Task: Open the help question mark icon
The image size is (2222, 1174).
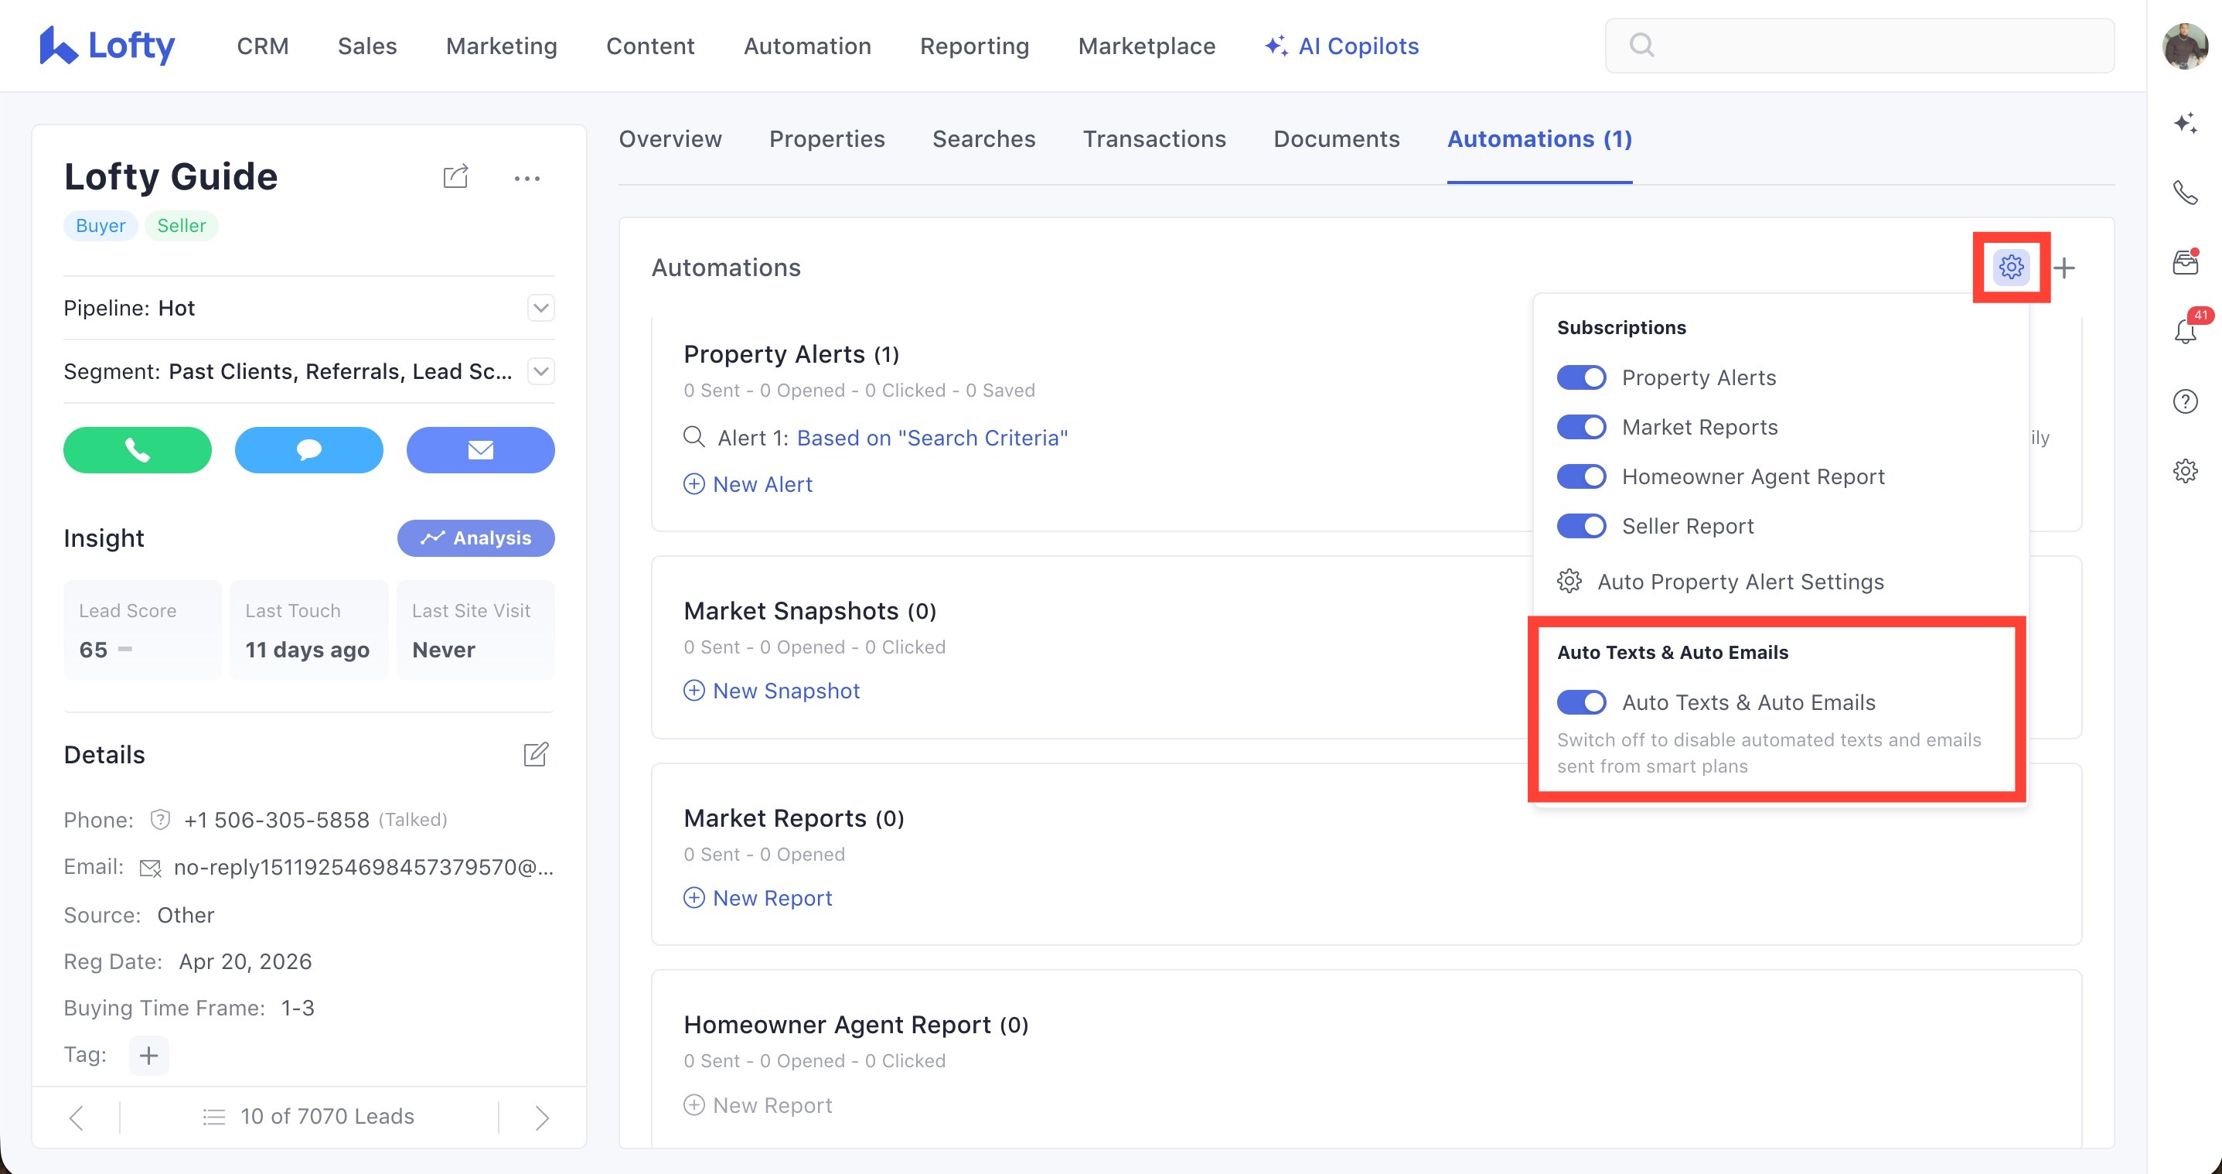Action: pos(2185,401)
